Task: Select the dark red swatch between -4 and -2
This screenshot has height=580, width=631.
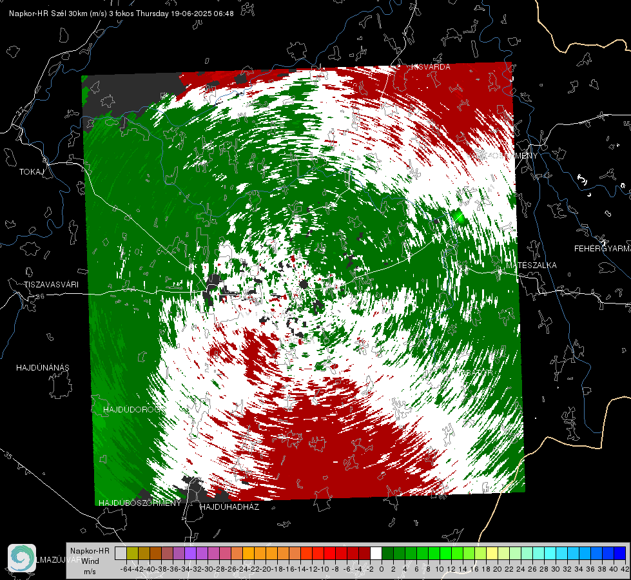Action: click(x=365, y=553)
